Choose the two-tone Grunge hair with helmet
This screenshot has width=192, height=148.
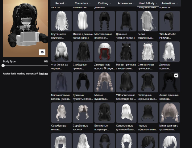pos(105,51)
